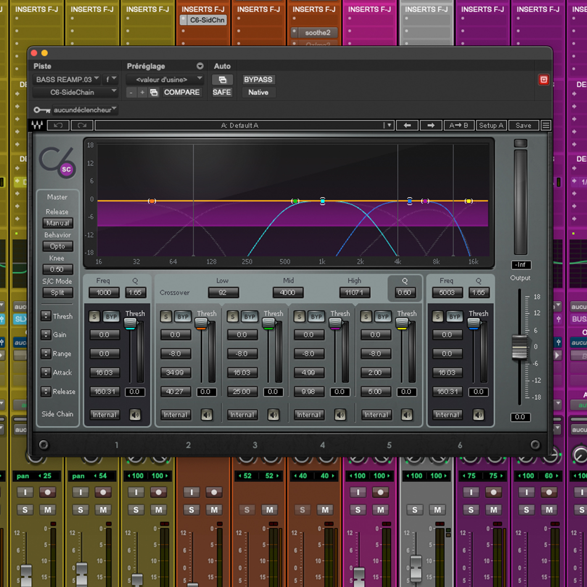
Task: Click the A→B copy button
Action: (x=458, y=125)
